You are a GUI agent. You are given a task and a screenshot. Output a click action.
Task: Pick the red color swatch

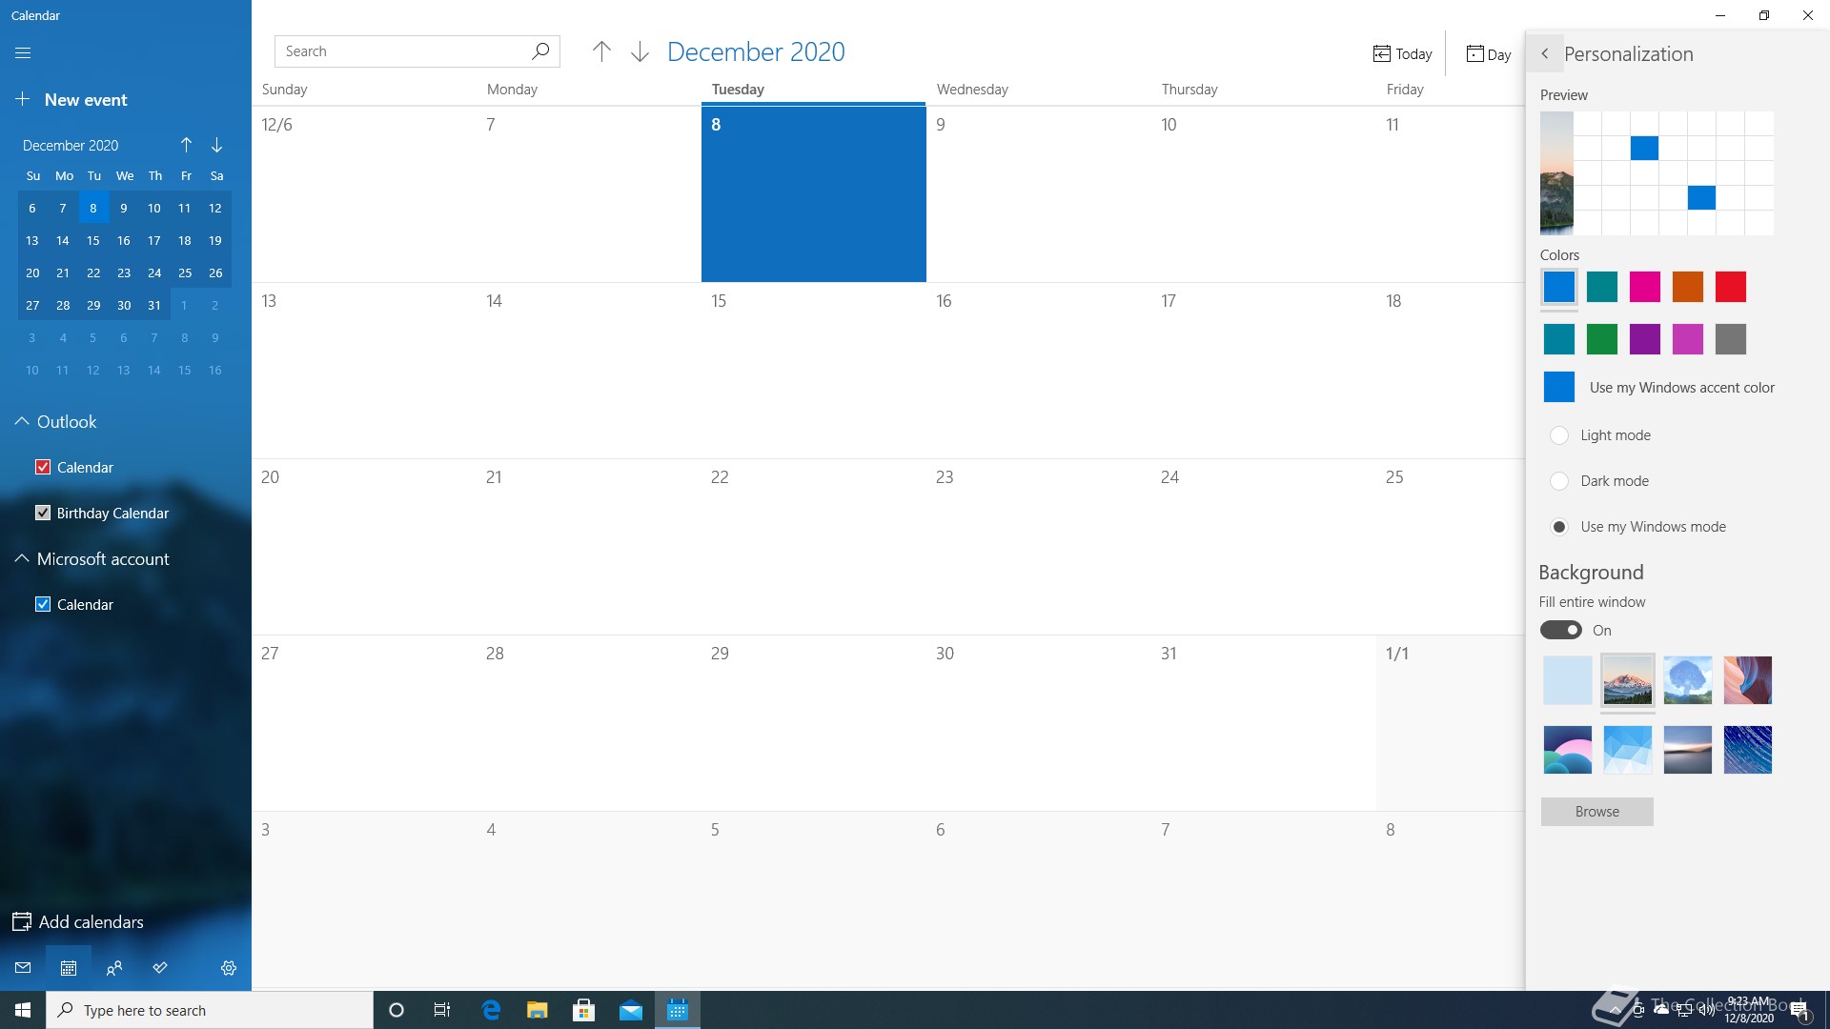tap(1730, 287)
